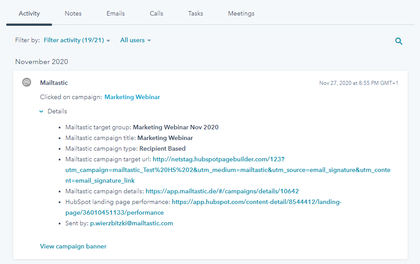Click Marketing Webinar Nov 2020 target group text
420x264 pixels.
(176, 127)
